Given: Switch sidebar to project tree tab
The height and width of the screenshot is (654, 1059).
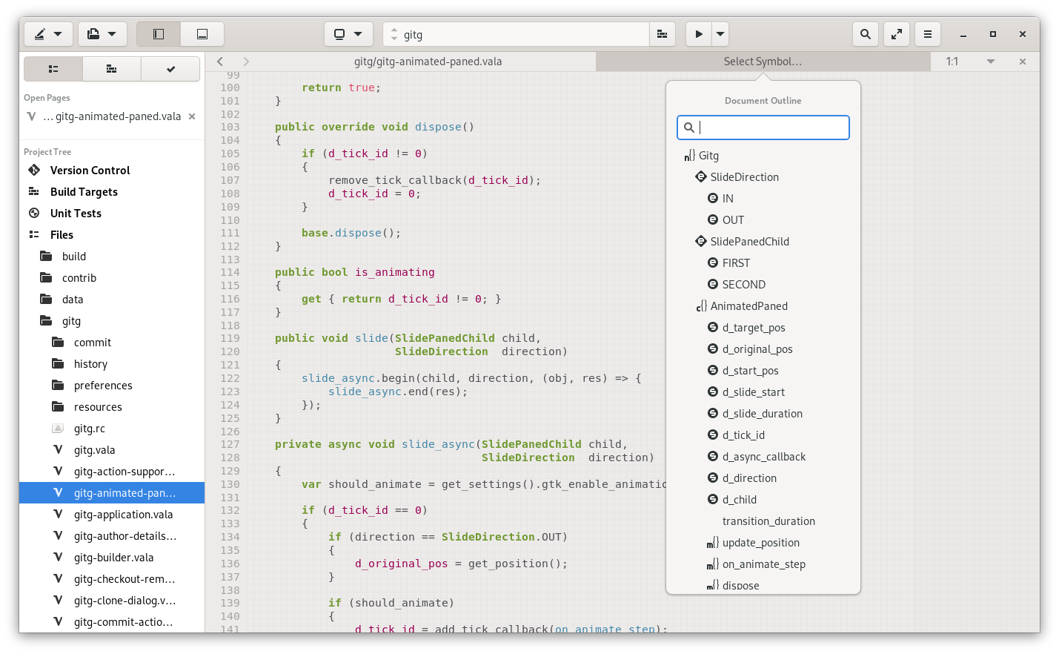Looking at the screenshot, I should click(x=53, y=69).
